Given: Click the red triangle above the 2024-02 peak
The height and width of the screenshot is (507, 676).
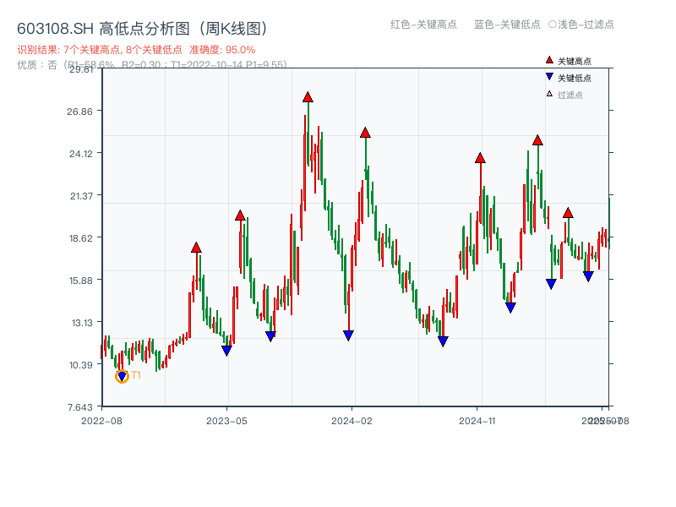Looking at the screenshot, I should [x=365, y=132].
